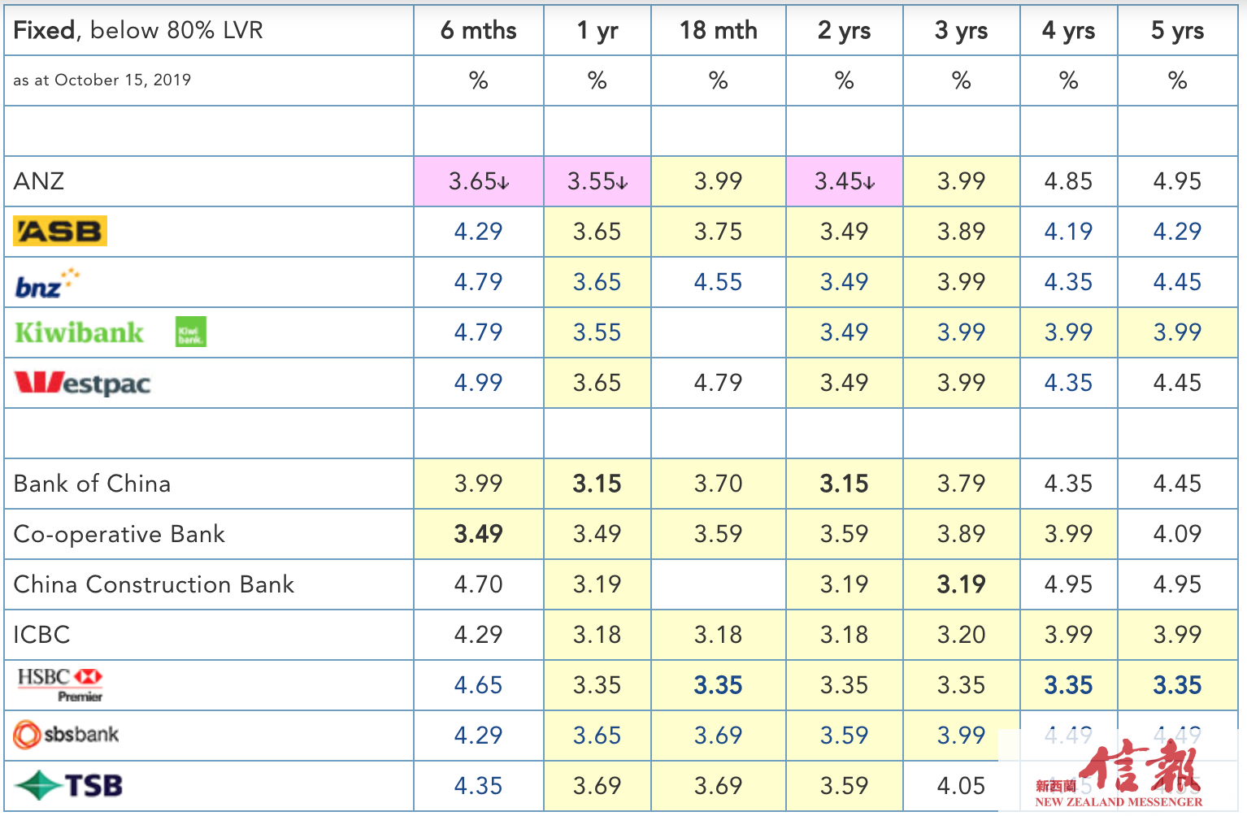Open Kiwibank's 5 year rate 3.99
The image size is (1247, 816).
(1178, 332)
